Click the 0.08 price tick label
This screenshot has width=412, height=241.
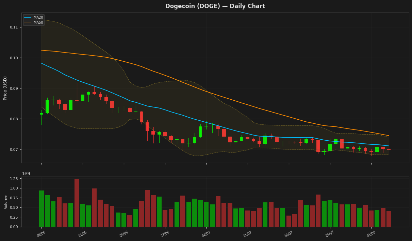15,119
